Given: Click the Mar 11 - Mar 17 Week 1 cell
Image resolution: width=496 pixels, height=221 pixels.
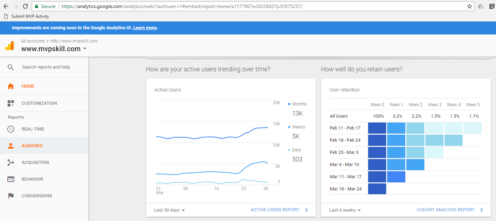Looking at the screenshot, I should click(396, 177).
